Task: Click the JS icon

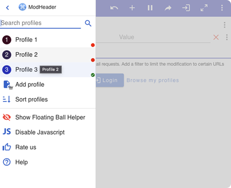Action: [x=7, y=131]
